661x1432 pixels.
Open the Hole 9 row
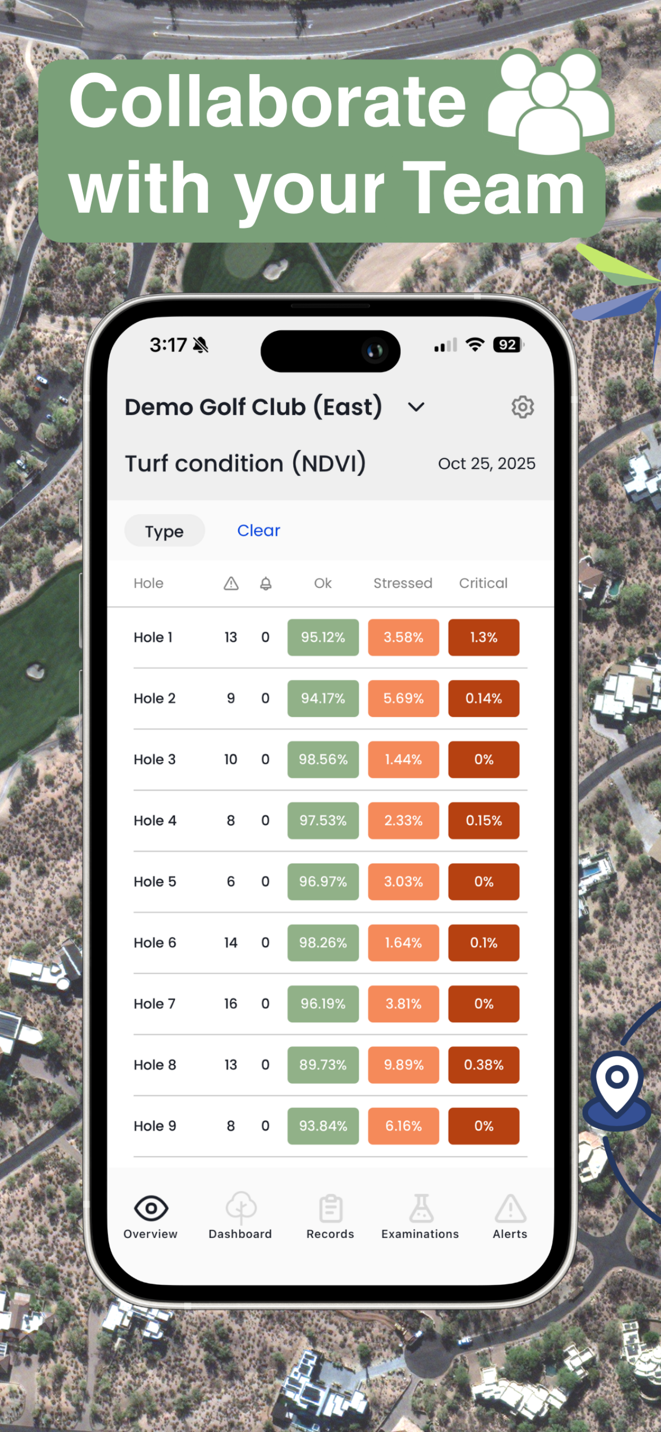pyautogui.click(x=330, y=1127)
